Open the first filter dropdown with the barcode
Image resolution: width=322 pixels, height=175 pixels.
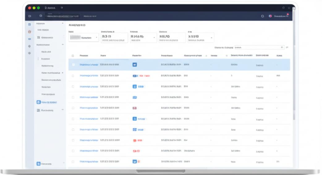pyautogui.click(x=83, y=38)
